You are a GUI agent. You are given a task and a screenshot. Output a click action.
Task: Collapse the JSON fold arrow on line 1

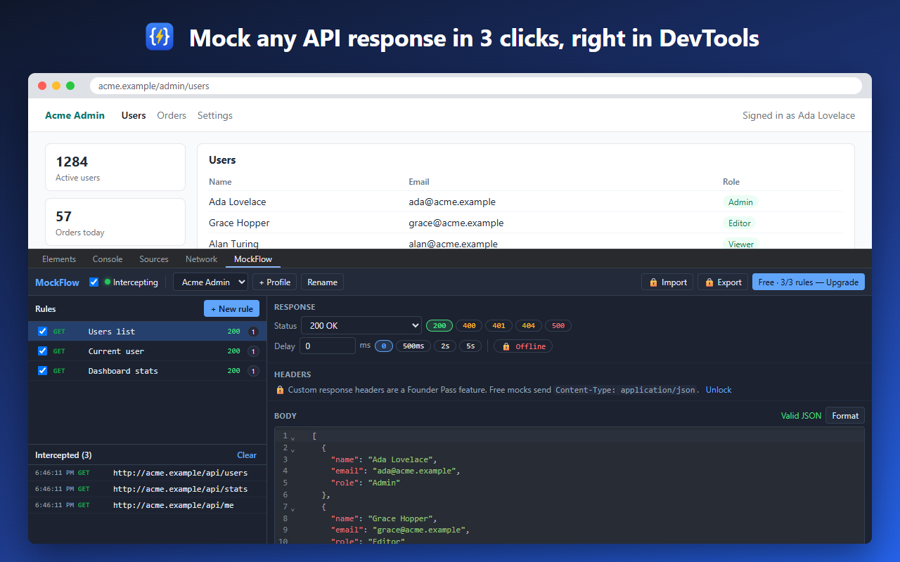pos(292,438)
